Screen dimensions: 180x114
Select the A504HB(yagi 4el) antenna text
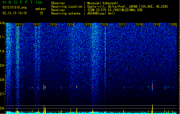pos(101,13)
